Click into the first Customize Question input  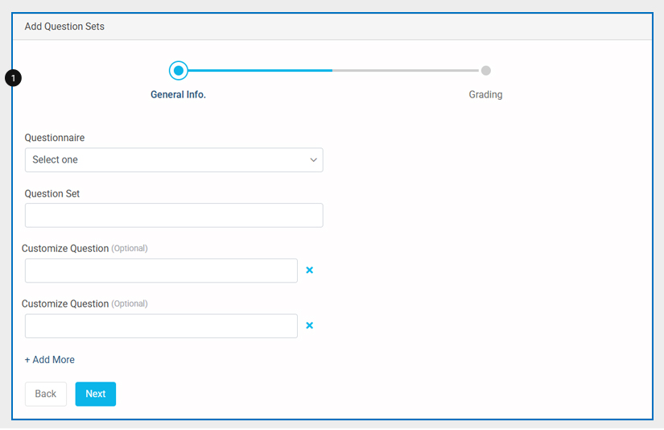(x=161, y=271)
